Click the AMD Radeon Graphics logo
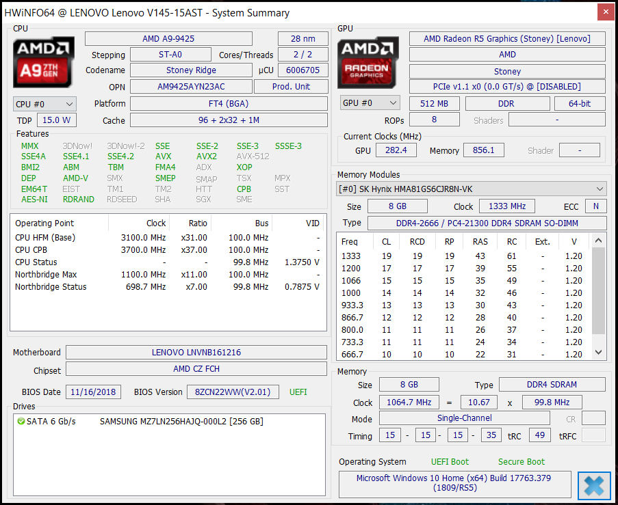The width and height of the screenshot is (618, 505). pos(368,62)
